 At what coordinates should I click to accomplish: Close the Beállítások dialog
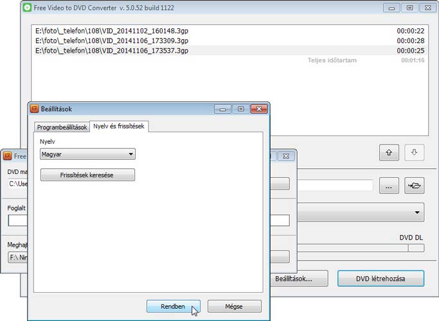(259, 108)
